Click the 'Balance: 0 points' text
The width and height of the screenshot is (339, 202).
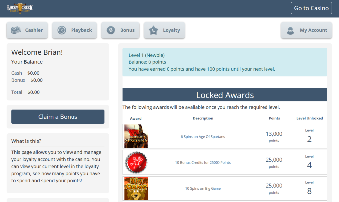click(147, 62)
